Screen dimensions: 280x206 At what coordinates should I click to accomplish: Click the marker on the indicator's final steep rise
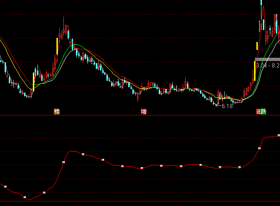pyautogui.click(x=259, y=148)
